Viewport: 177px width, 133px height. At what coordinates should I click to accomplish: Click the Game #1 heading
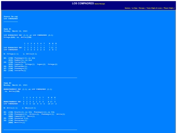pos(7,29)
